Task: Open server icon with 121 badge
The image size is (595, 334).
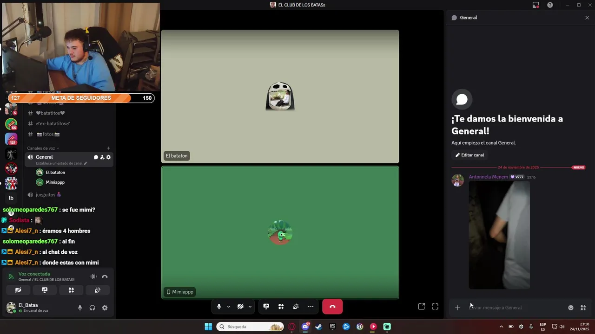Action: (x=11, y=139)
